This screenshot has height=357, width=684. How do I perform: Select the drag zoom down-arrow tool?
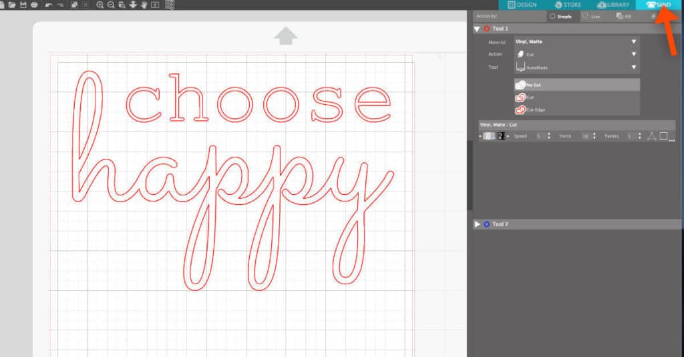(133, 5)
